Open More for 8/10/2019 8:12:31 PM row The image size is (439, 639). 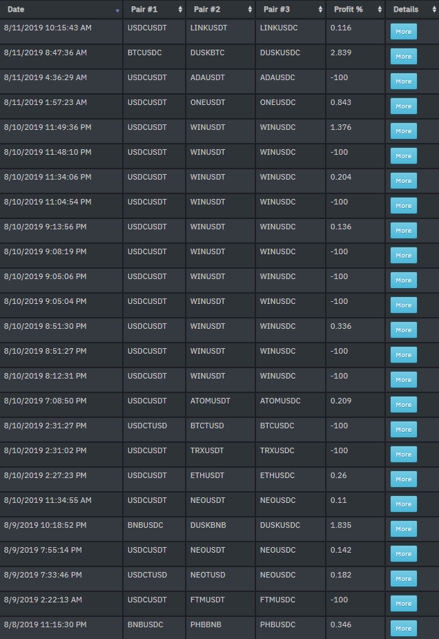tap(404, 380)
